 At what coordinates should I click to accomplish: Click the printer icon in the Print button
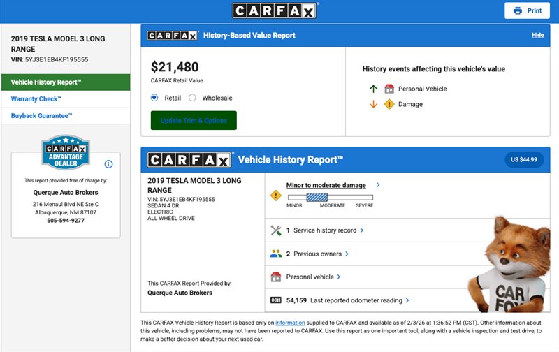coord(518,11)
